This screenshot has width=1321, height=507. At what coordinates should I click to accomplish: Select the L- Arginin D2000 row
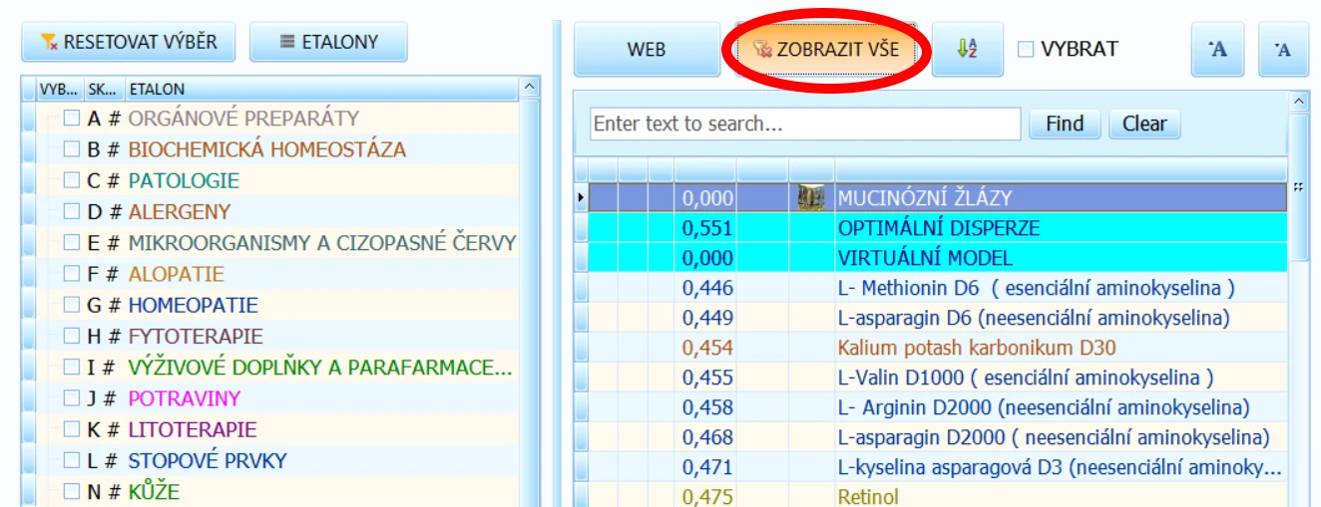pos(938,407)
